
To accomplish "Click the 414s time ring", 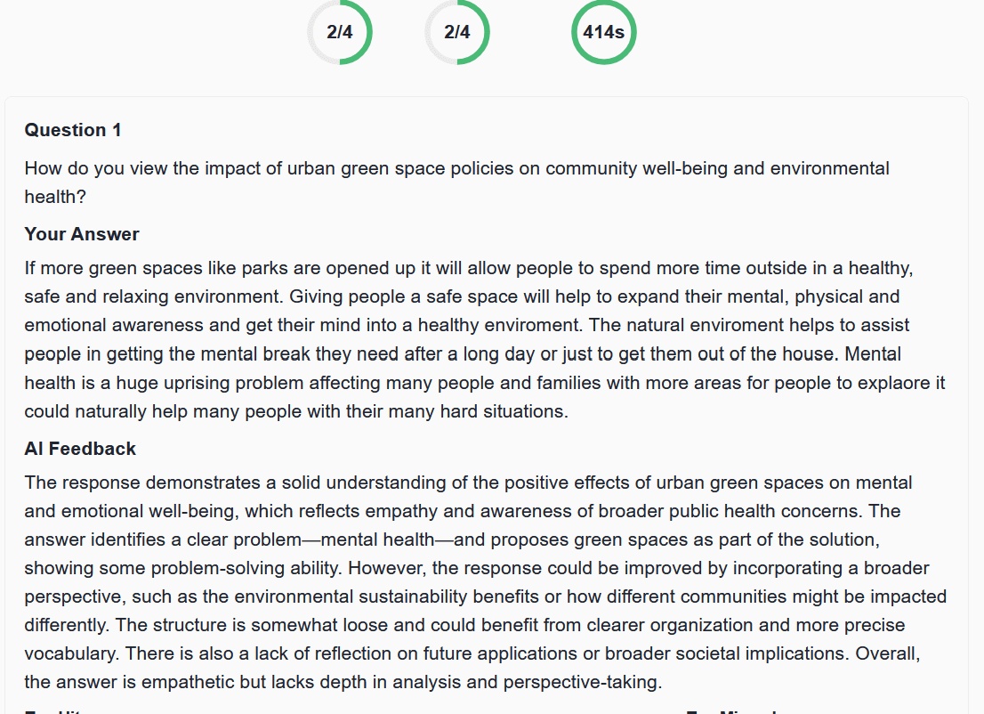I will pyautogui.click(x=604, y=32).
